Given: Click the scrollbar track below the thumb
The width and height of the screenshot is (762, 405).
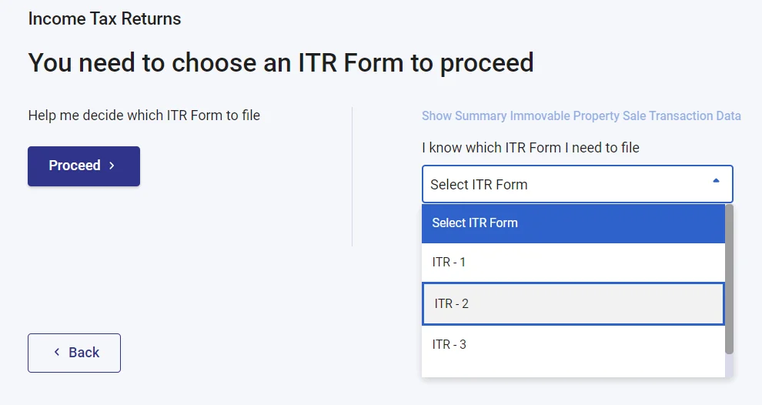Looking at the screenshot, I should click(729, 366).
